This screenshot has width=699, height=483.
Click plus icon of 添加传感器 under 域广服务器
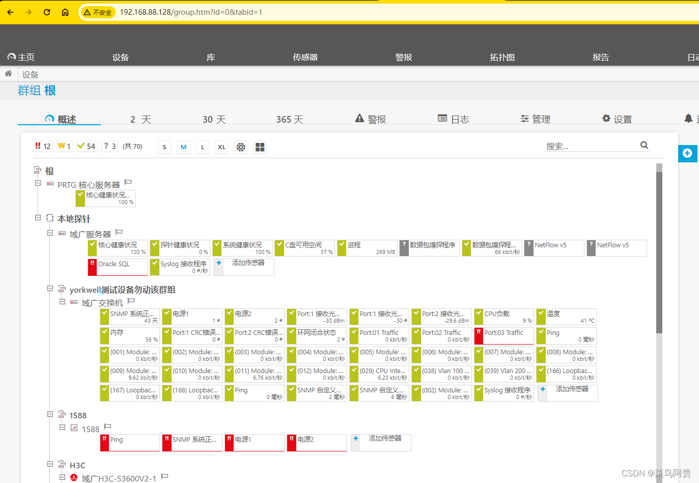[x=219, y=263]
